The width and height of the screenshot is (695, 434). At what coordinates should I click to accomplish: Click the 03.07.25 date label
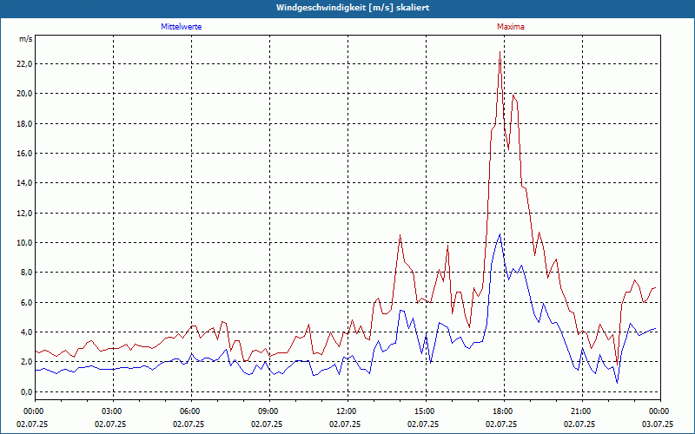[x=658, y=424]
